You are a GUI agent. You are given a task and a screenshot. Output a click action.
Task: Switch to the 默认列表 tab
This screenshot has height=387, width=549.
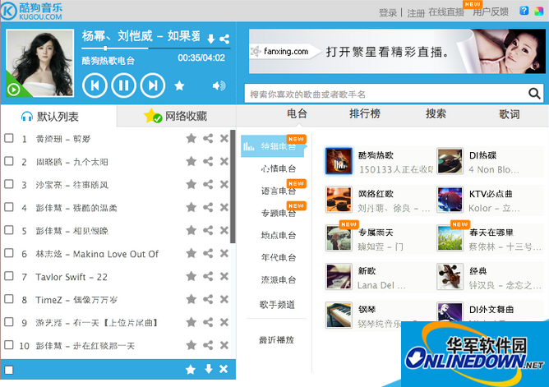click(58, 116)
